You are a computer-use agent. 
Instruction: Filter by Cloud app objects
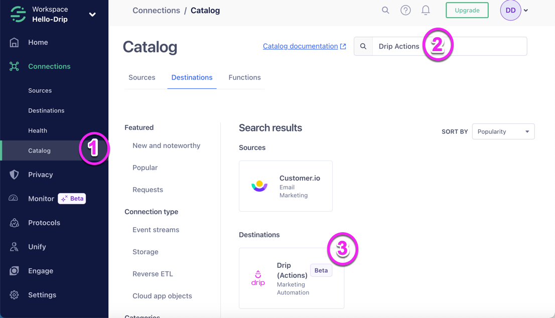pos(162,296)
